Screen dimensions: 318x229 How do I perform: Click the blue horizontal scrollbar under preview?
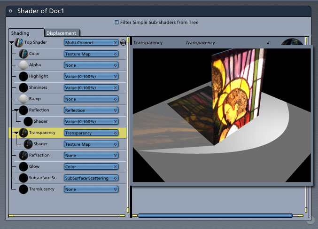215,215
